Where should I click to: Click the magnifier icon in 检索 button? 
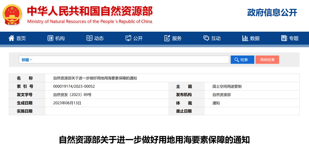point(237,60)
